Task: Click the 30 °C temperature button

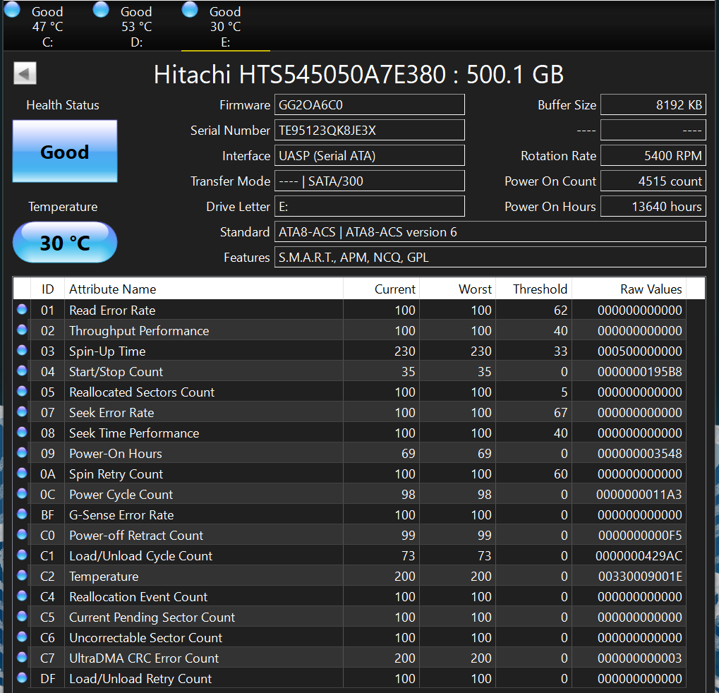Action: pyautogui.click(x=65, y=243)
